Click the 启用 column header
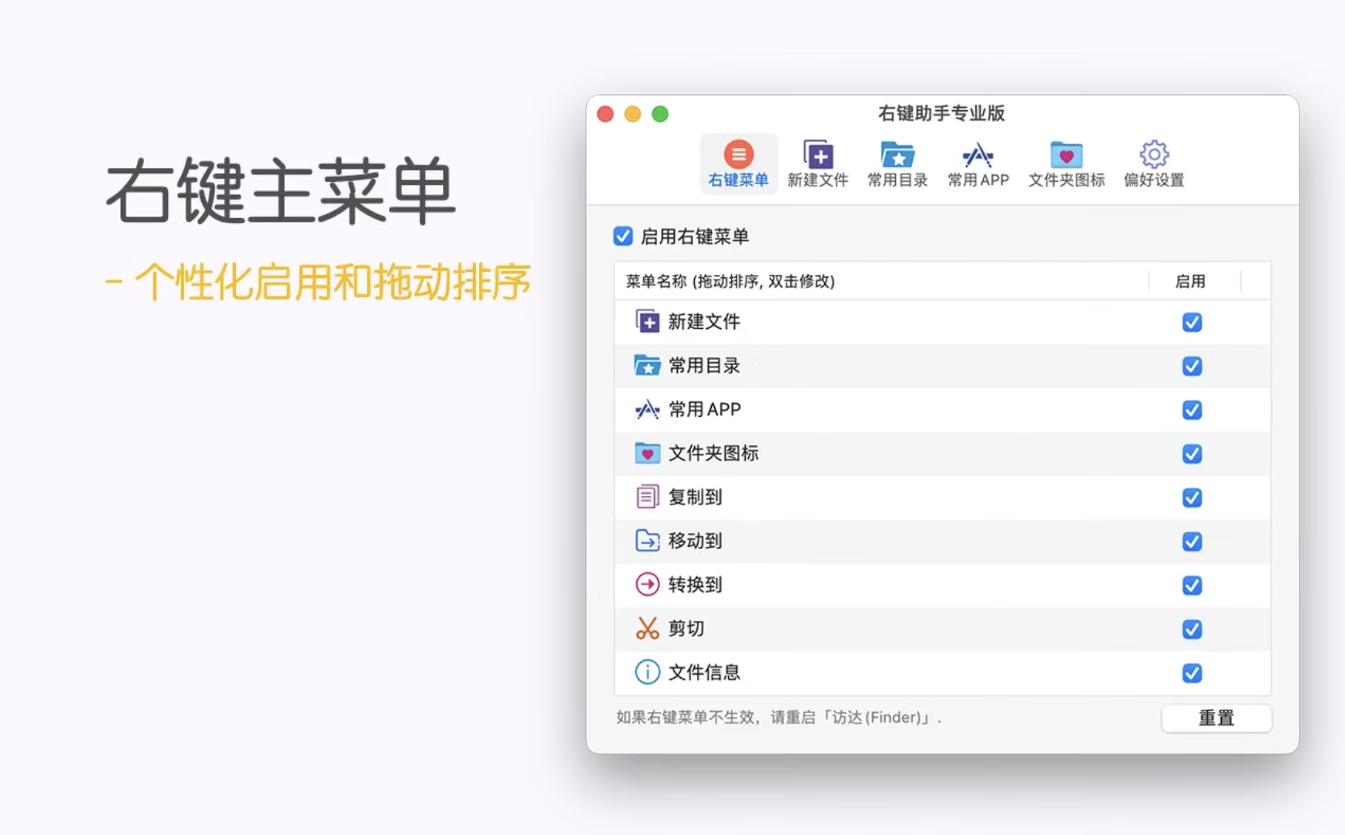Screen dimensions: 1345x835 (x=1190, y=281)
